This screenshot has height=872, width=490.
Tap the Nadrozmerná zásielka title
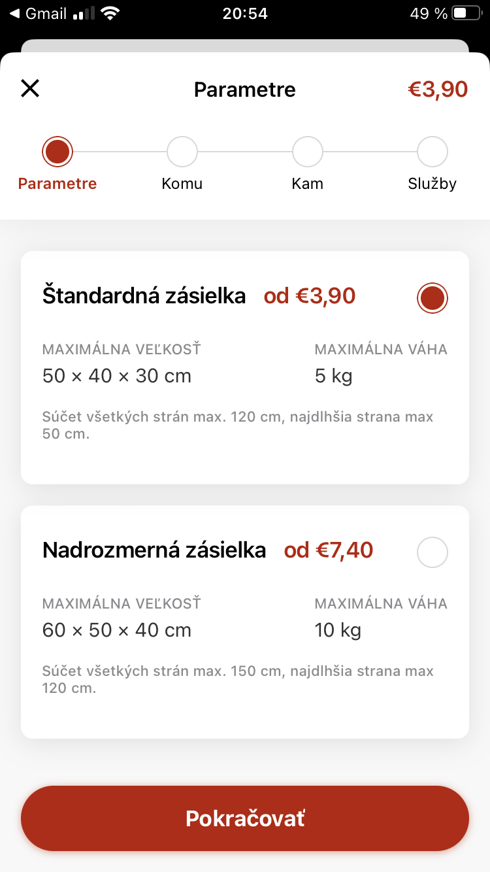click(x=154, y=550)
